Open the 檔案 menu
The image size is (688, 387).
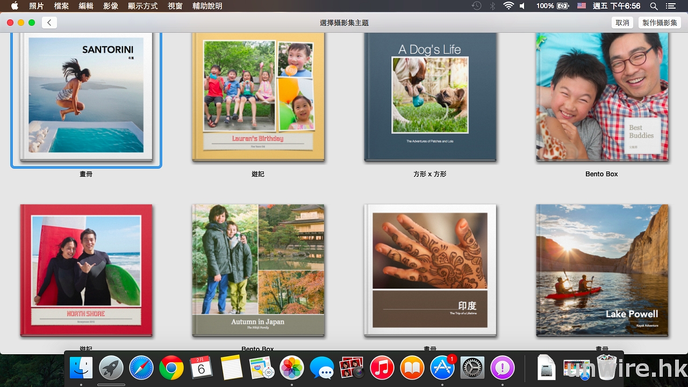point(61,6)
